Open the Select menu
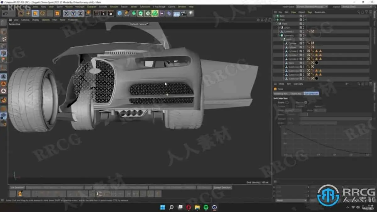The width and height of the screenshot is (377, 212). click(x=36, y=7)
